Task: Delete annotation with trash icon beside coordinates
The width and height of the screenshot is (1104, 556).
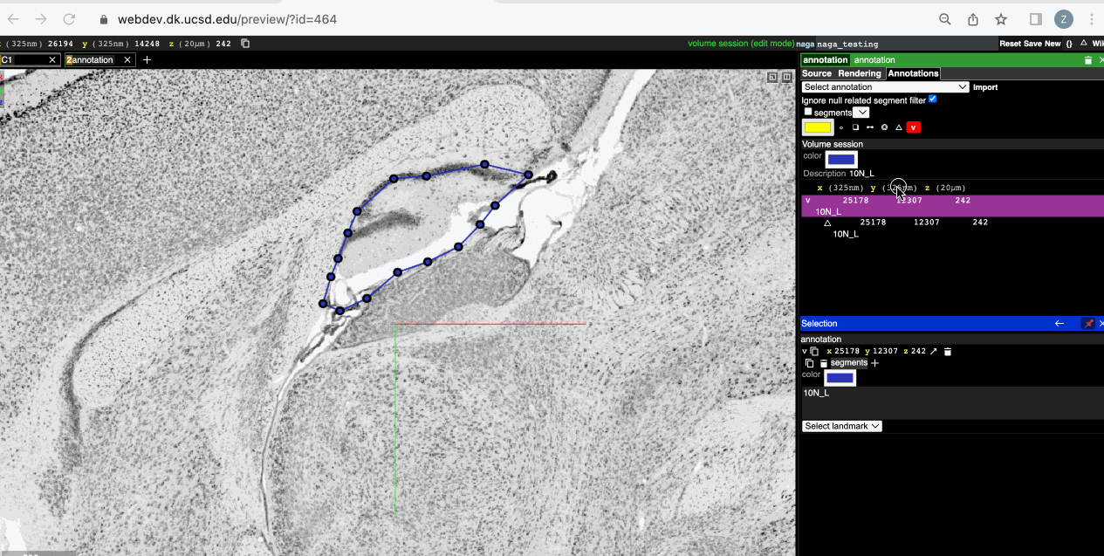Action: coord(948,351)
